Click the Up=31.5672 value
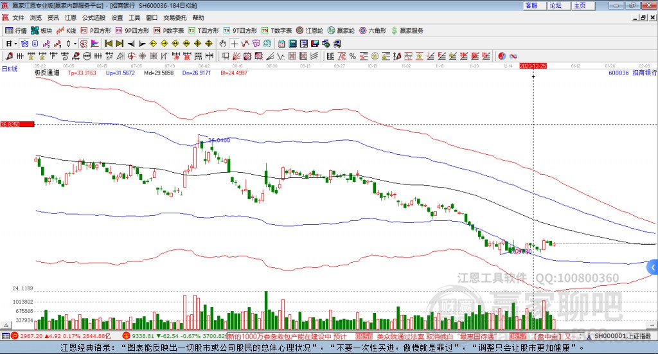Image resolution: width=658 pixels, height=354 pixels. [x=120, y=73]
